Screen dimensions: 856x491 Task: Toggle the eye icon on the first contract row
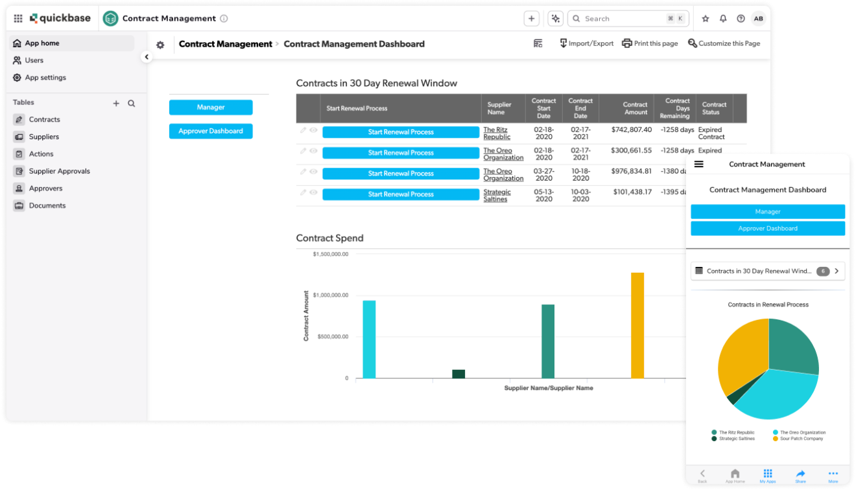pyautogui.click(x=313, y=131)
